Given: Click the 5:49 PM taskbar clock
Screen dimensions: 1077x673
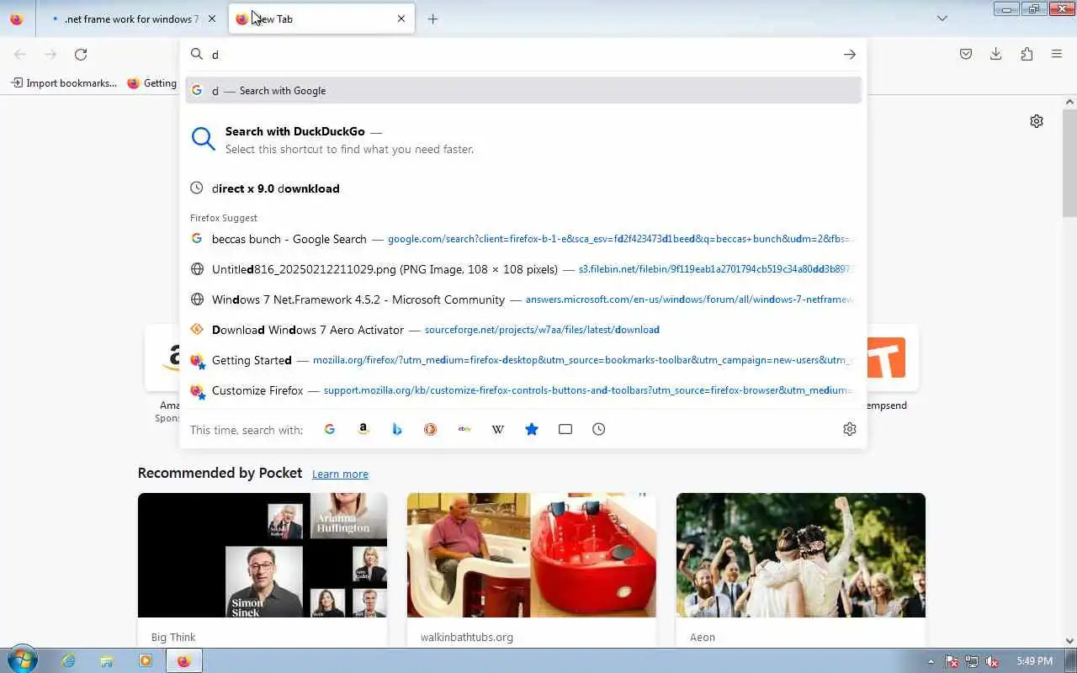Looking at the screenshot, I should coord(1035,661).
